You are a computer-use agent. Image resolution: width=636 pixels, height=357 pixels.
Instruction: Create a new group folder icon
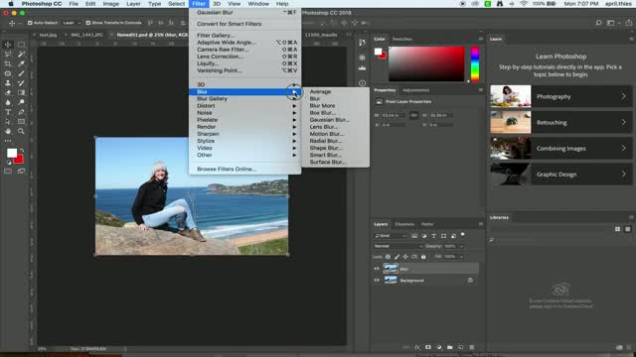click(x=450, y=347)
